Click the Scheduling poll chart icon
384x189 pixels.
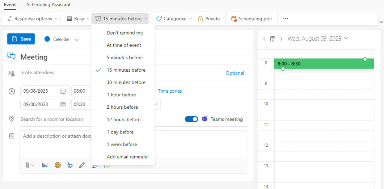pos(234,19)
